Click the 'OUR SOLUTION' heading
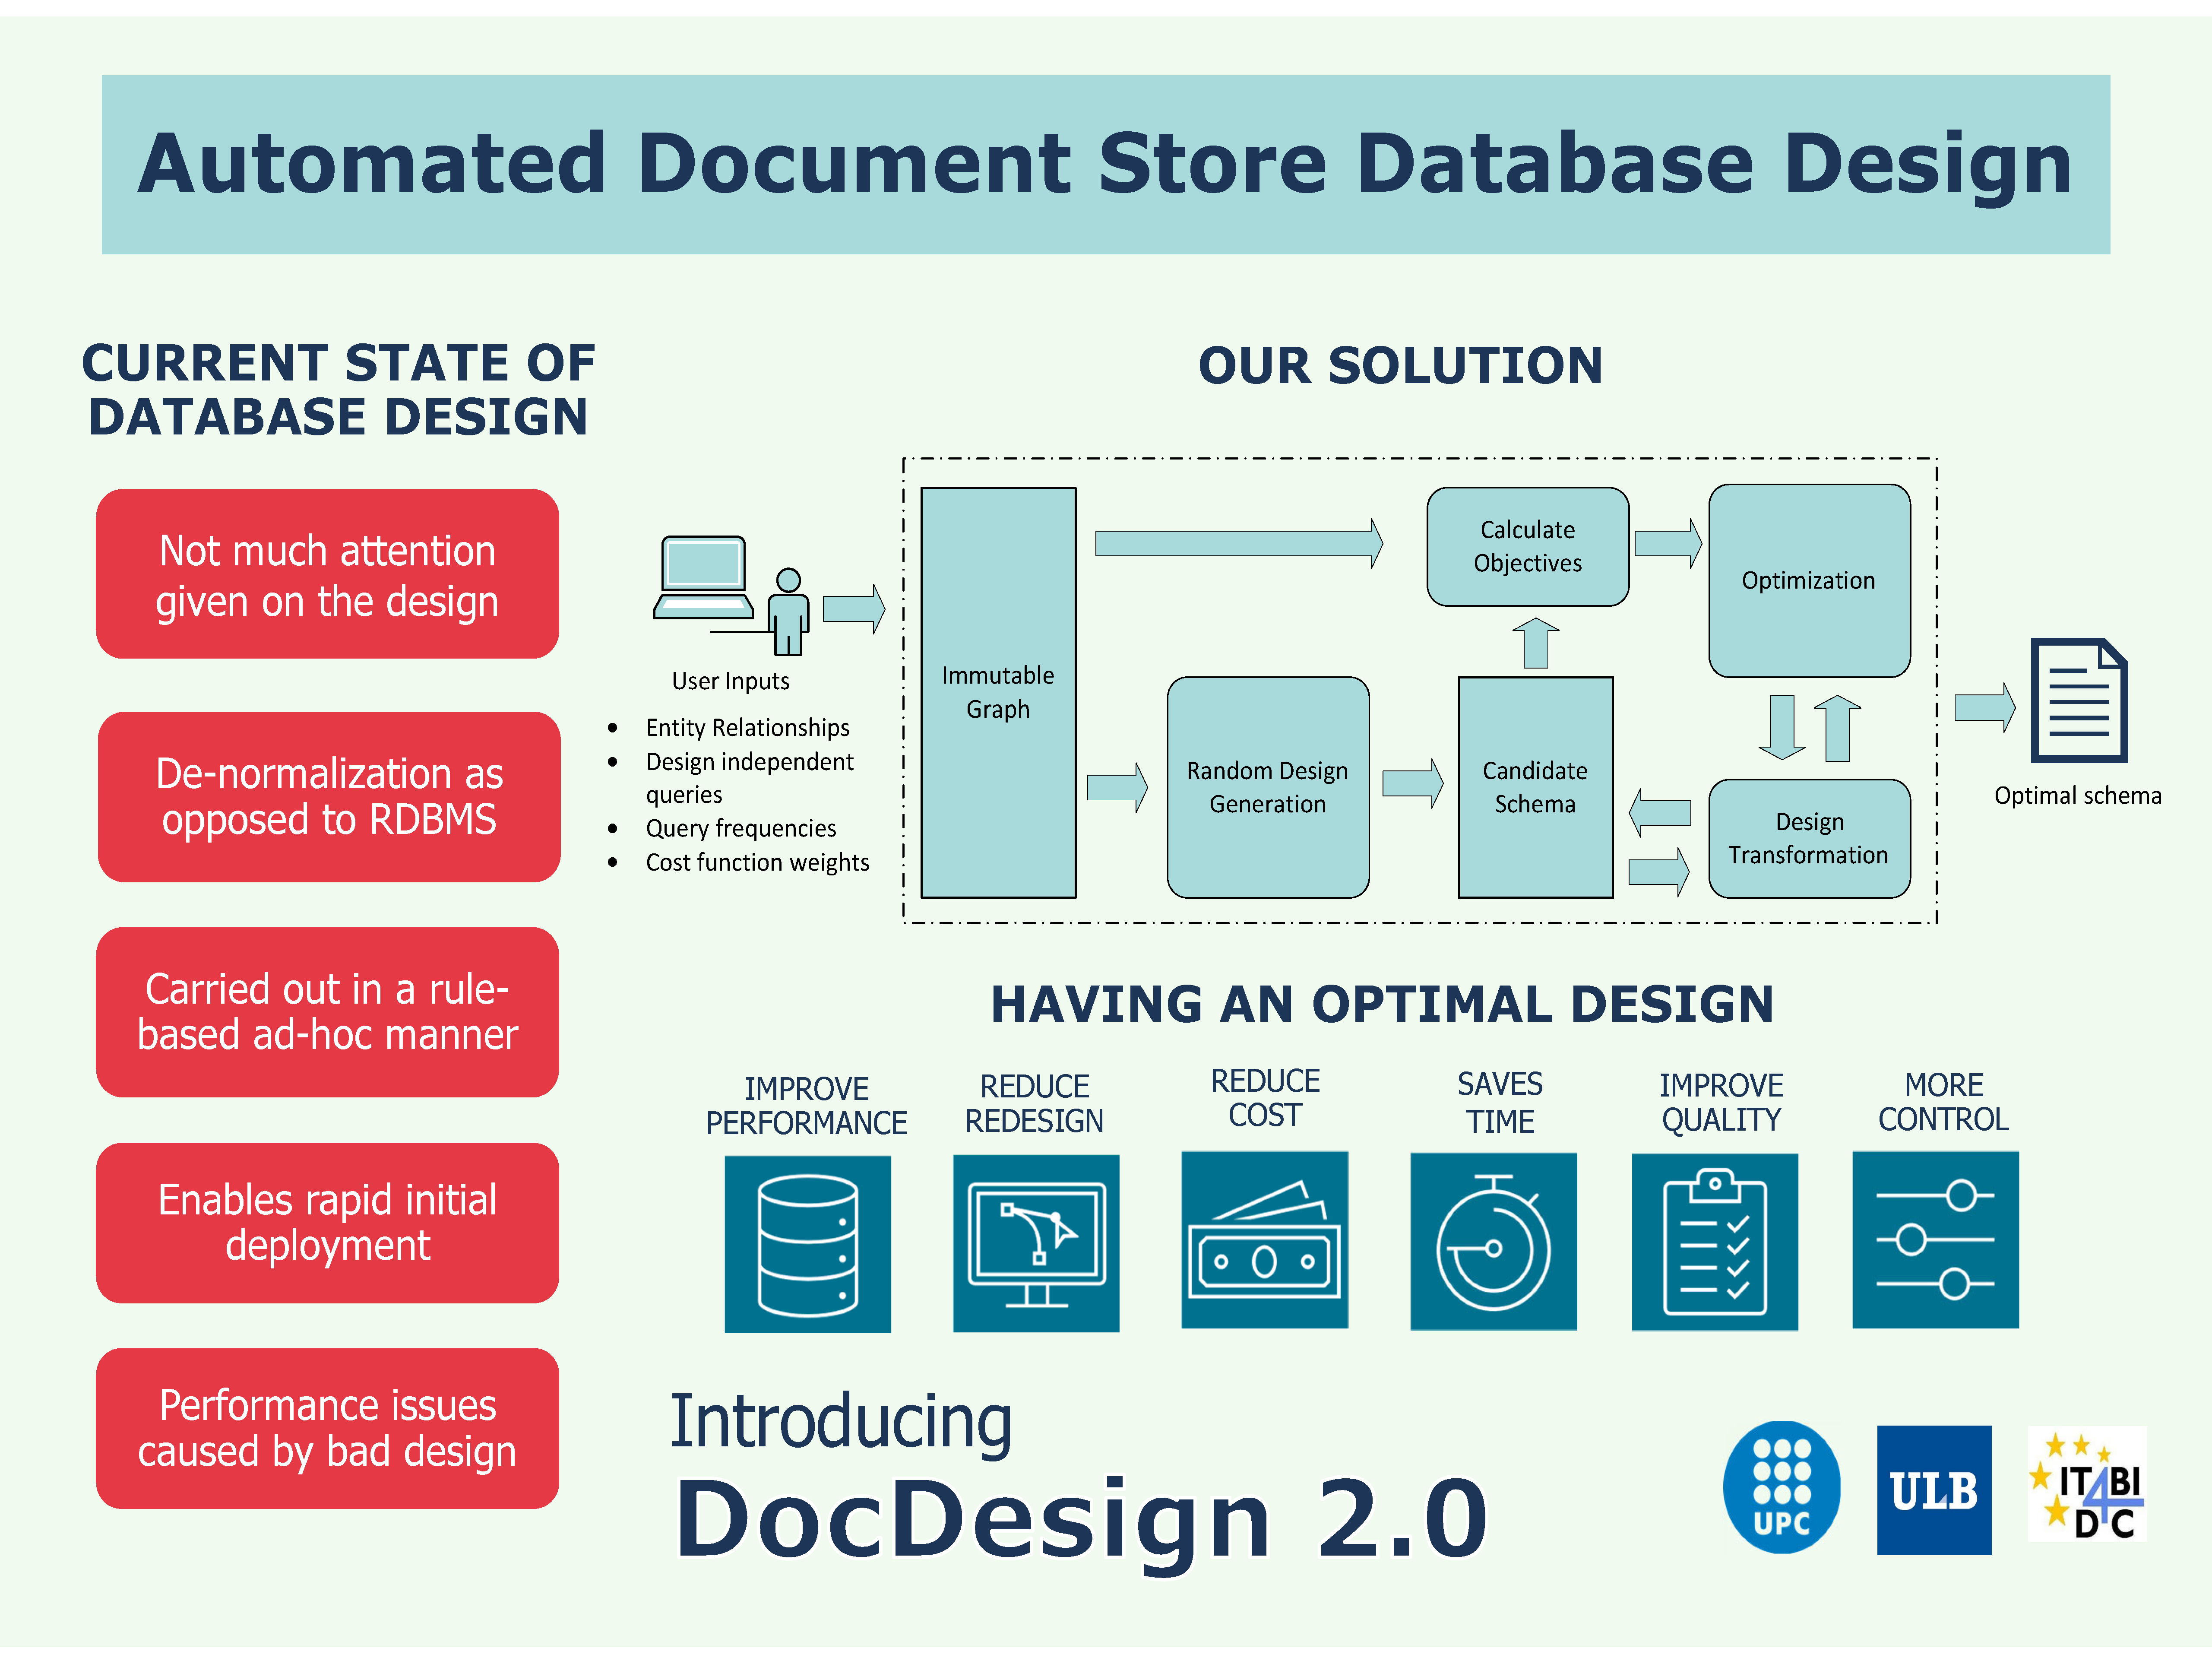 pyautogui.click(x=1401, y=365)
